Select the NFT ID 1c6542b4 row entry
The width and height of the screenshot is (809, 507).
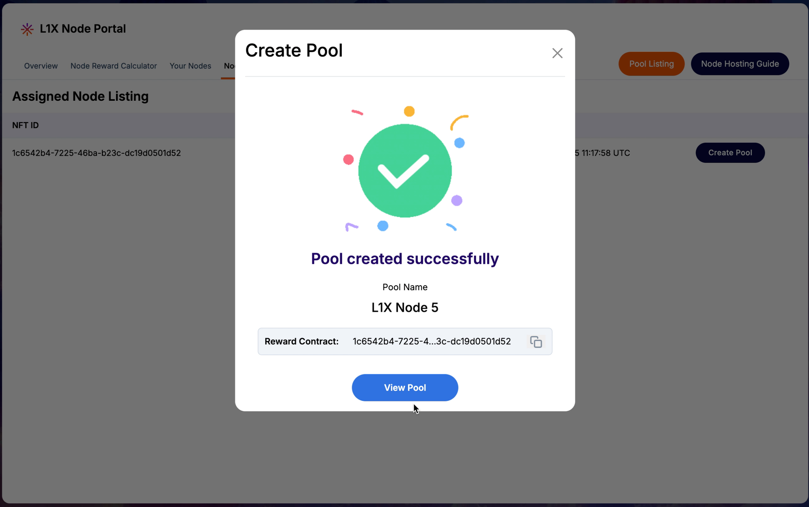point(96,153)
